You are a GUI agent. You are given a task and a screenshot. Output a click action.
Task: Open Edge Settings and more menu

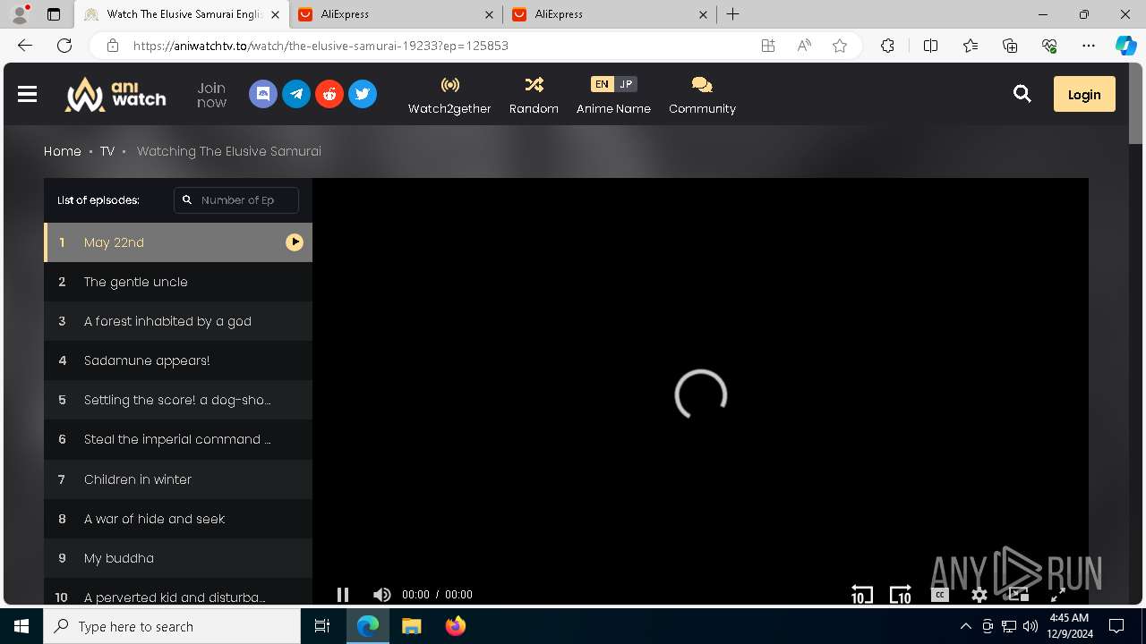(1089, 46)
